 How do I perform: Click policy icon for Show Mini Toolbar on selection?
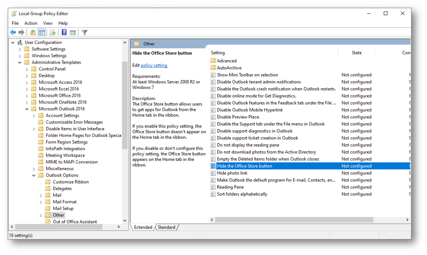point(213,75)
